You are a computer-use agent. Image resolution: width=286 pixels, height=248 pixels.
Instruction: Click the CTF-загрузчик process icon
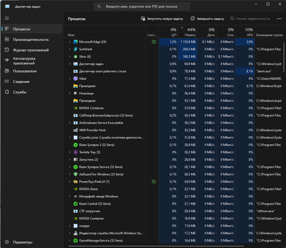click(x=76, y=211)
